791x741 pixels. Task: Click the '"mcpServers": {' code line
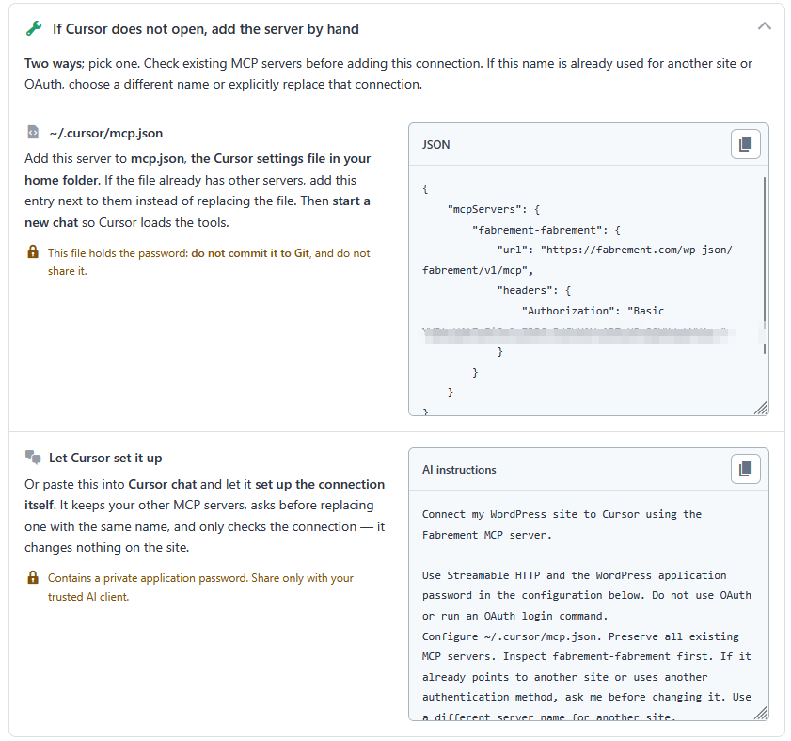click(494, 209)
